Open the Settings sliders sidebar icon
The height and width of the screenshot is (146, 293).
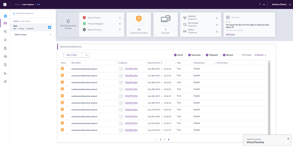coord(5,81)
